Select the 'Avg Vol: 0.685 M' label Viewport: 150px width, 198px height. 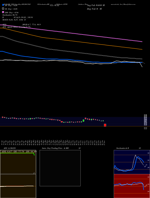[96, 5]
